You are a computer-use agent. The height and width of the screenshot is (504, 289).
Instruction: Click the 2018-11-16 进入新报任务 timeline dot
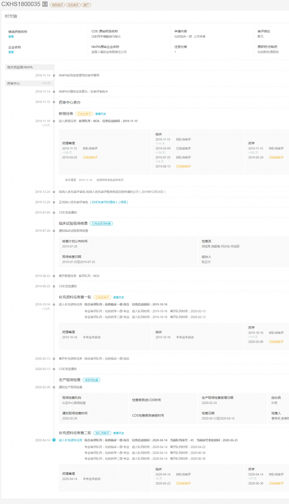[54, 121]
